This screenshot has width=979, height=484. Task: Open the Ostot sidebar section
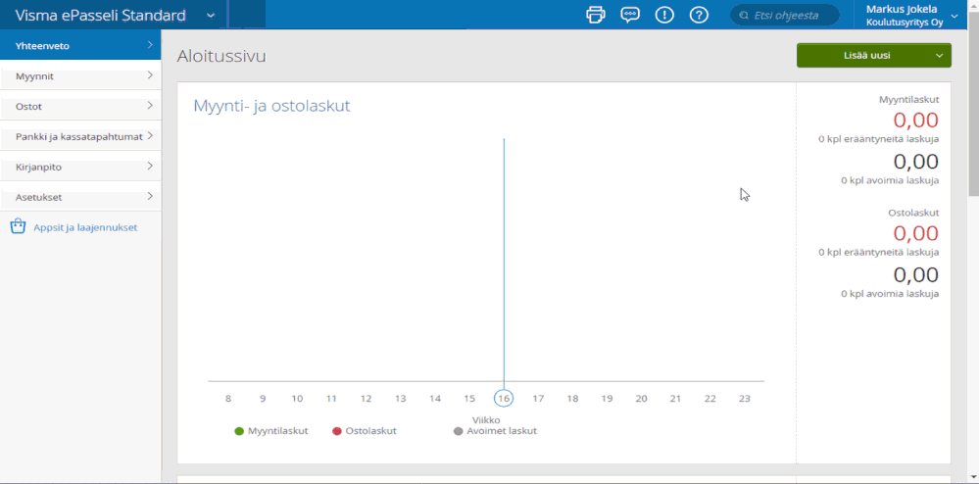click(x=80, y=106)
